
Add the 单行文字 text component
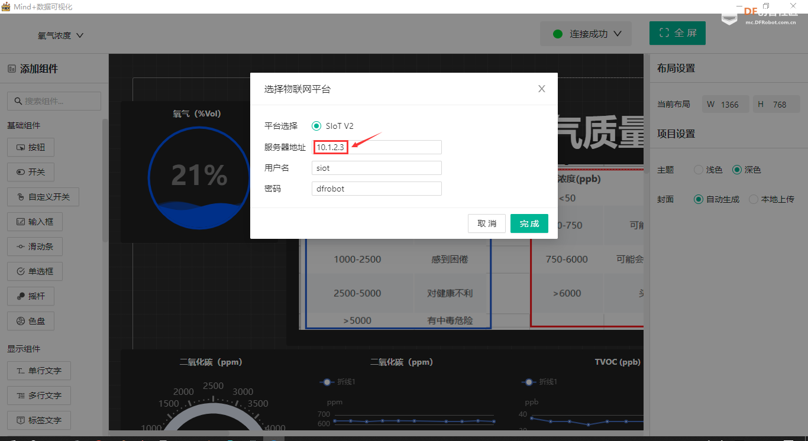pyautogui.click(x=39, y=371)
